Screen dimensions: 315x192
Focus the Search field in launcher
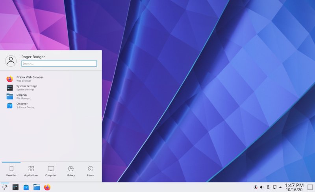coord(59,64)
